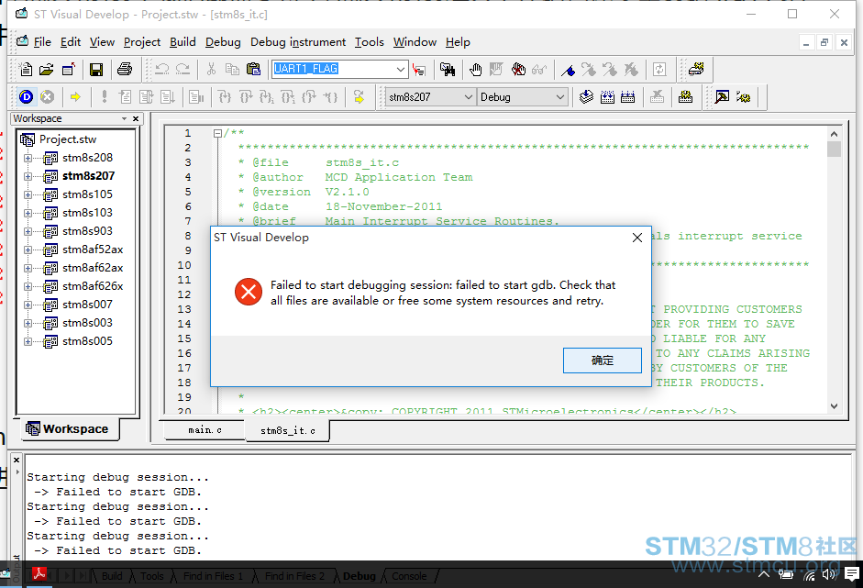Open the File menu
863x588 pixels.
[42, 42]
